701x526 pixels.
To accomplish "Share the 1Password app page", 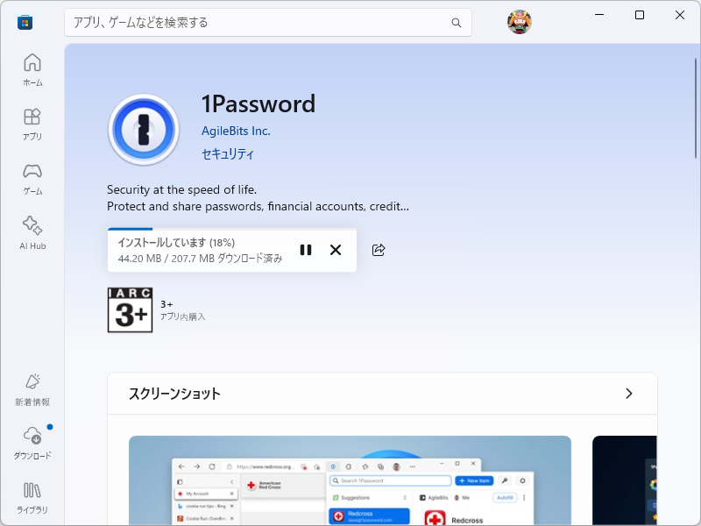I will click(x=378, y=250).
